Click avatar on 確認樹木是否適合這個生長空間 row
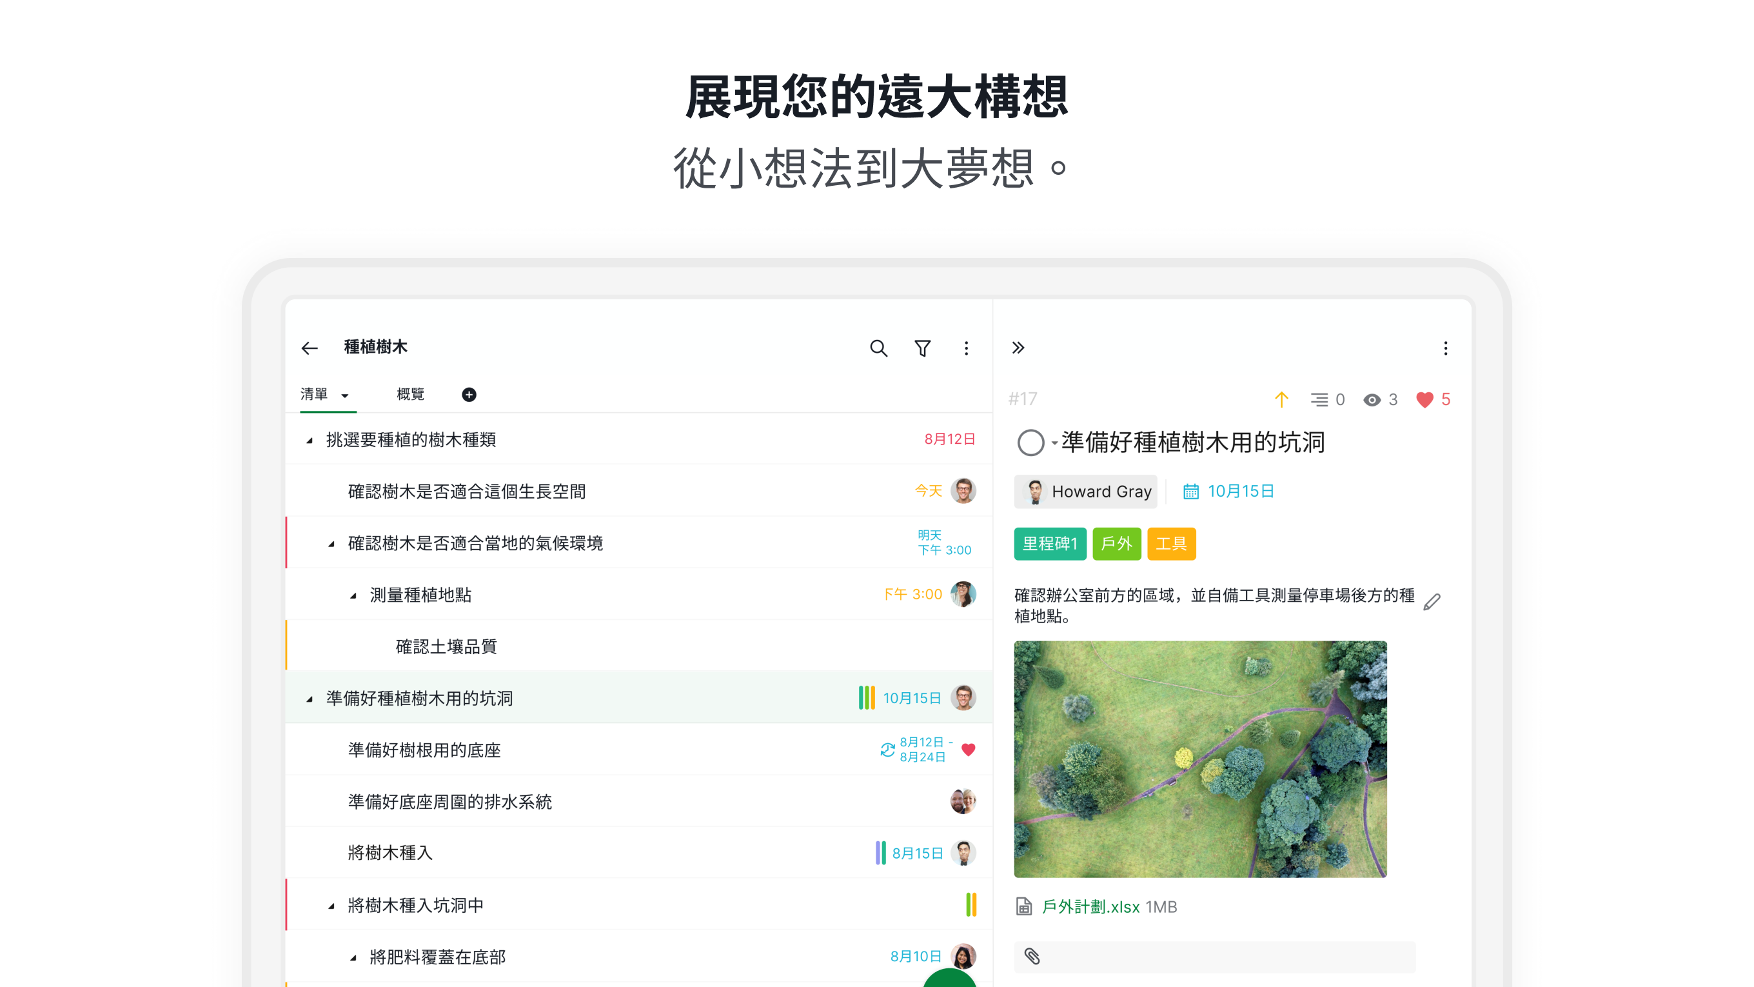The width and height of the screenshot is (1754, 987). pyautogui.click(x=963, y=490)
